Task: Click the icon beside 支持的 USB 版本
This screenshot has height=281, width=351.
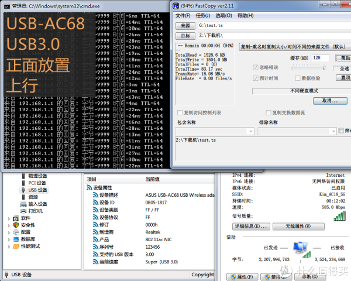Action: point(95,254)
